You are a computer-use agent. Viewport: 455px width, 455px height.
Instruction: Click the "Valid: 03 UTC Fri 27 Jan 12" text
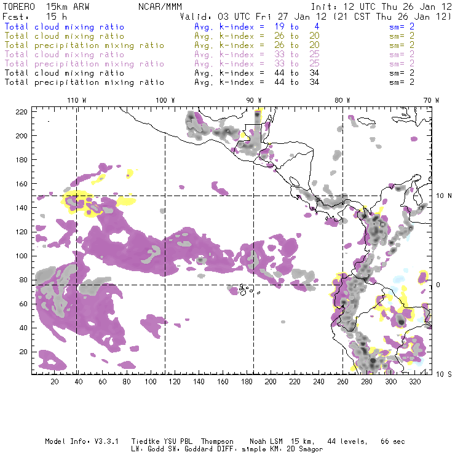pos(253,17)
